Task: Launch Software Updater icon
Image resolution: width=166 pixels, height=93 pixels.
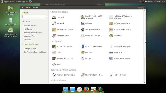Action: pos(82,30)
